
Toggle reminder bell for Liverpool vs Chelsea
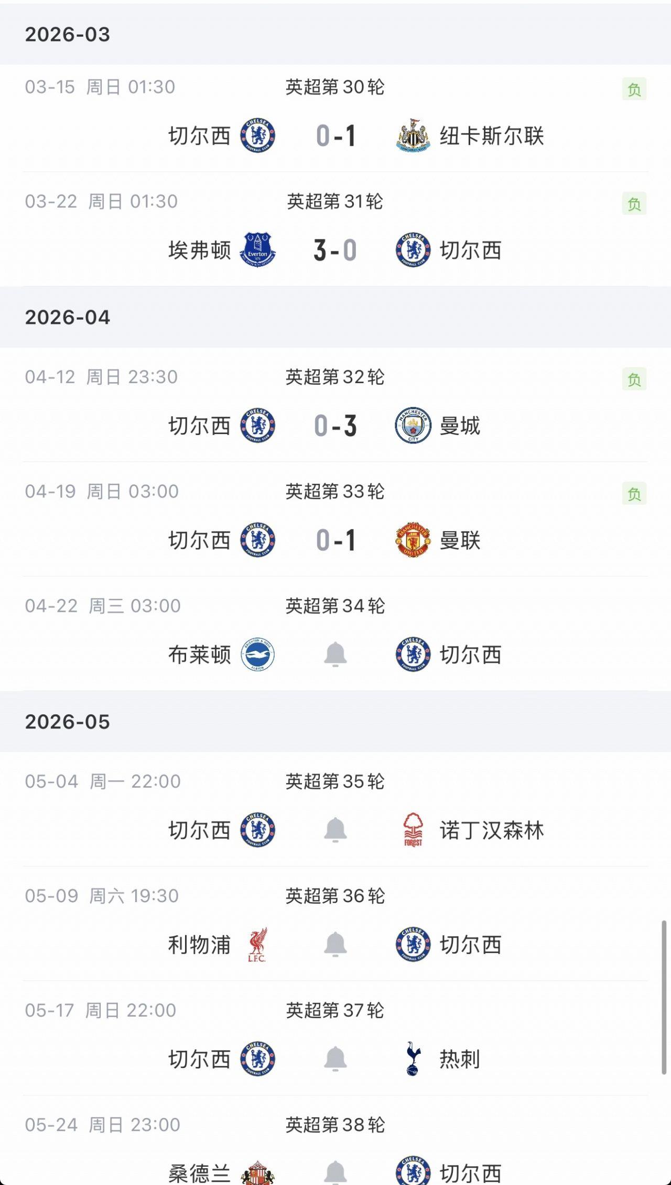point(335,945)
